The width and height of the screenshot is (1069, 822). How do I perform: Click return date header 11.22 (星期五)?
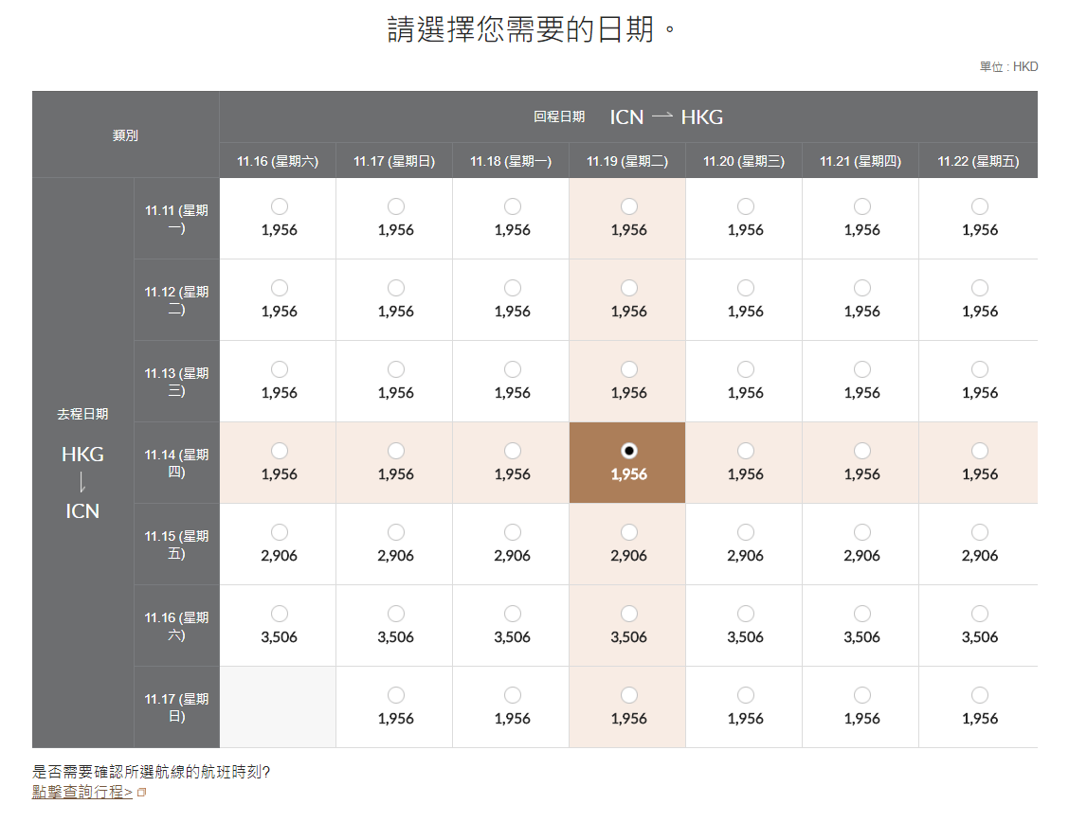click(x=978, y=161)
